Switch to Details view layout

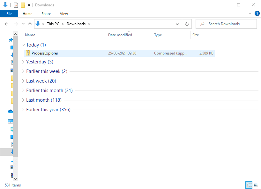tap(249, 185)
